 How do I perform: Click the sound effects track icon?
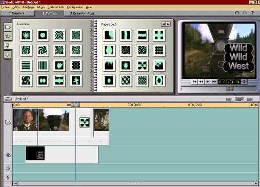pyautogui.click(x=8, y=169)
